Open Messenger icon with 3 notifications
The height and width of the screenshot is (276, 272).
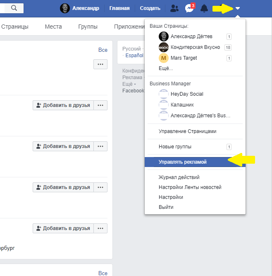(190, 8)
